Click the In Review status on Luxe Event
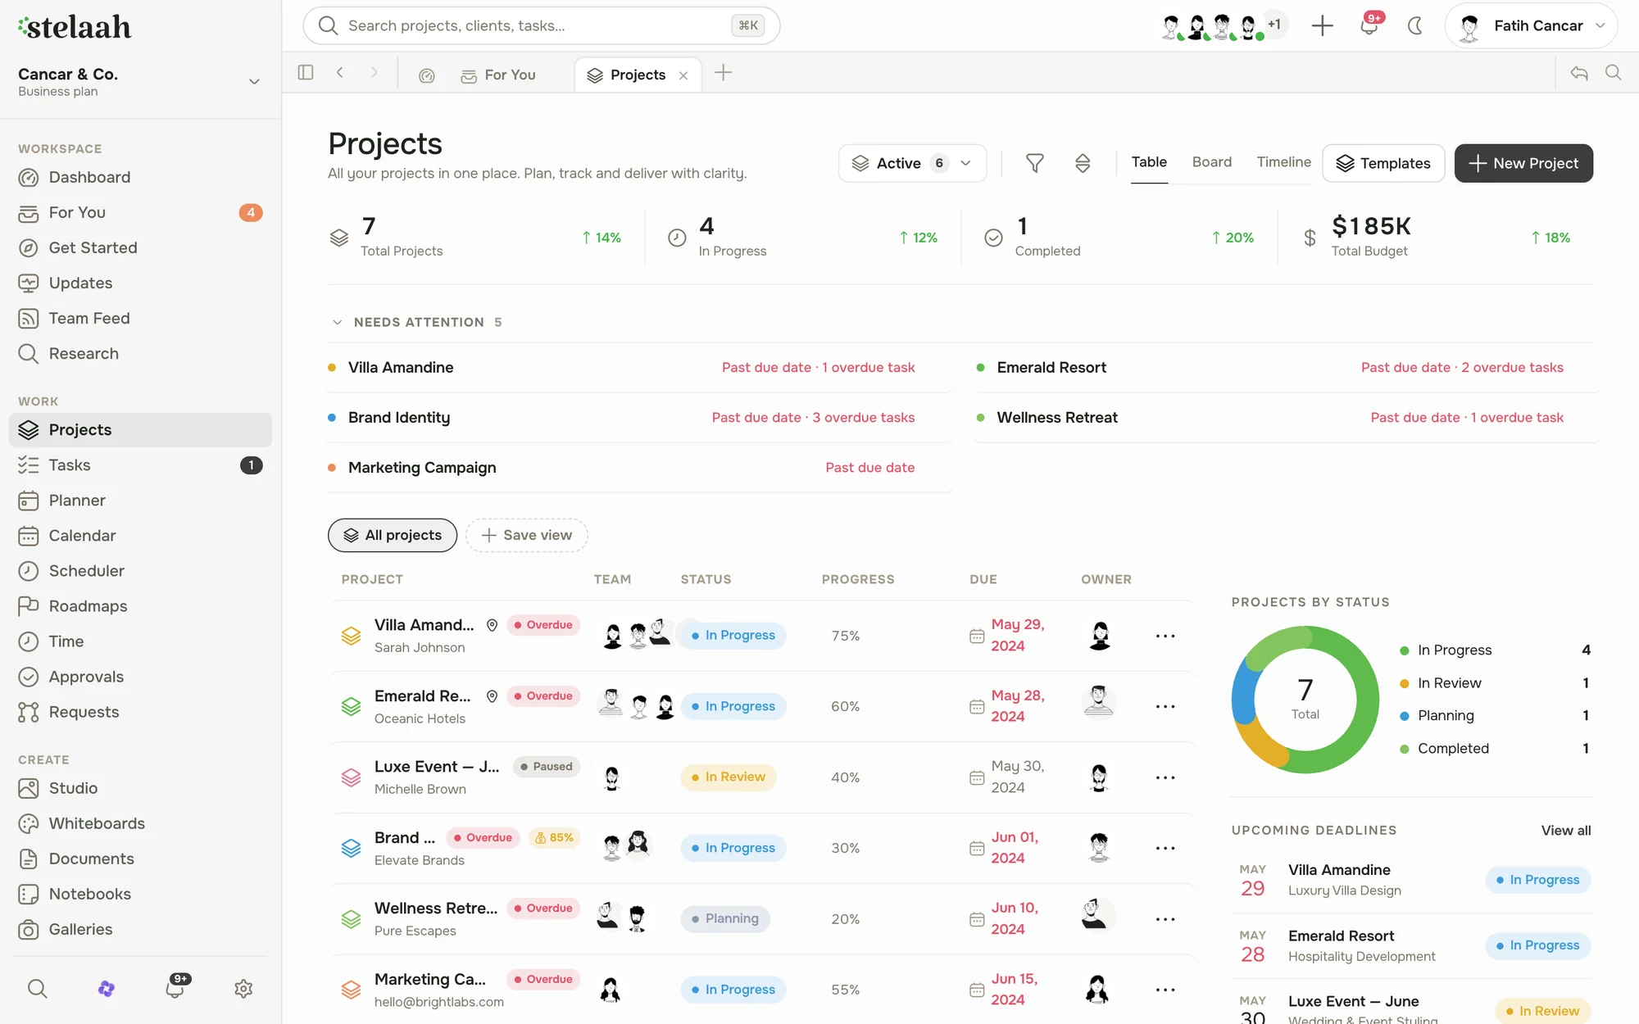 coord(728,777)
